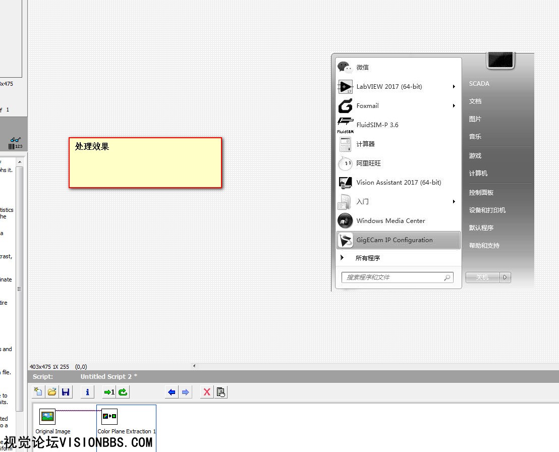Open Vision Assistant 2017 from Start menu
559x452 pixels.
pos(398,183)
